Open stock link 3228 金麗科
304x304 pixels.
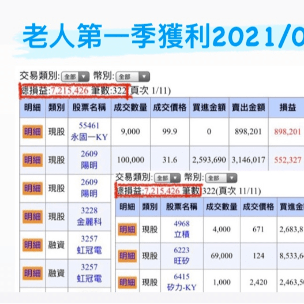click(89, 216)
